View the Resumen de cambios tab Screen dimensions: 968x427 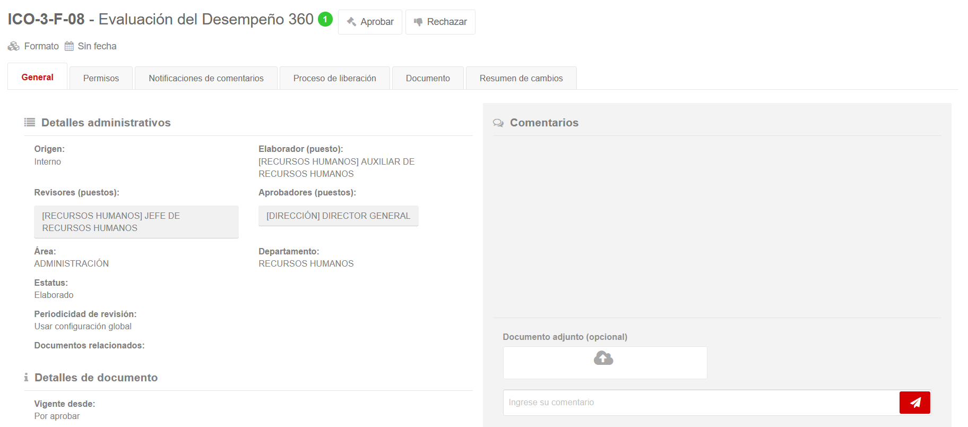[521, 78]
